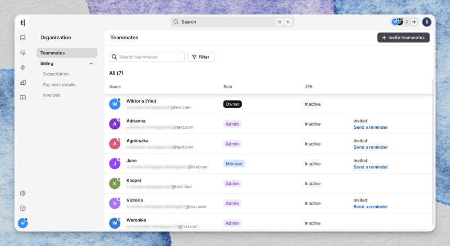Click Weronika's name

pos(137,220)
